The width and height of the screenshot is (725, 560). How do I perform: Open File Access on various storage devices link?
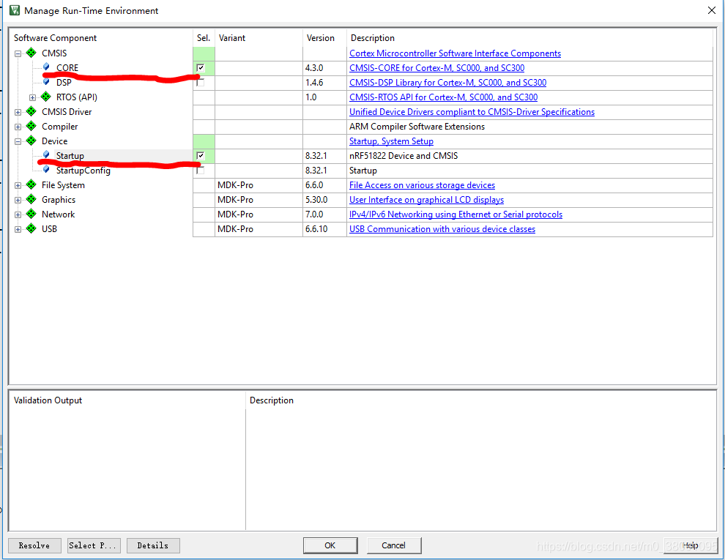coord(422,185)
